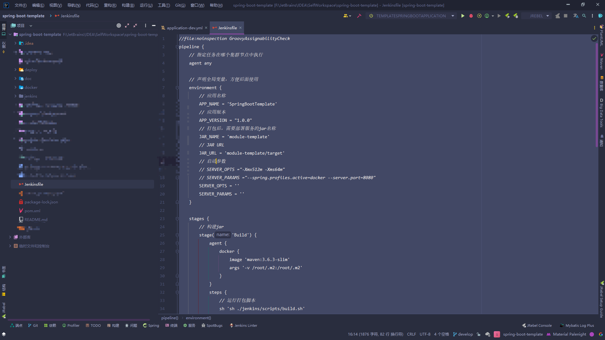Click the 4 个空格 indent setting
605x340 pixels.
pos(441,334)
